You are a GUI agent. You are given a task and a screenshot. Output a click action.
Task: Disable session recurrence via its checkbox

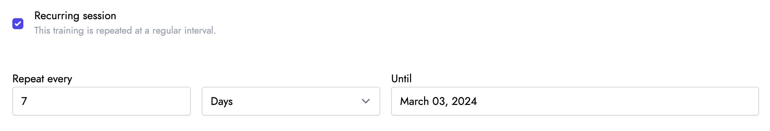pos(18,24)
